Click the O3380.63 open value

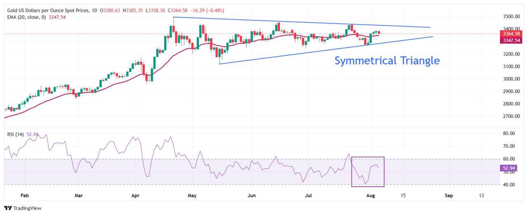pos(111,10)
